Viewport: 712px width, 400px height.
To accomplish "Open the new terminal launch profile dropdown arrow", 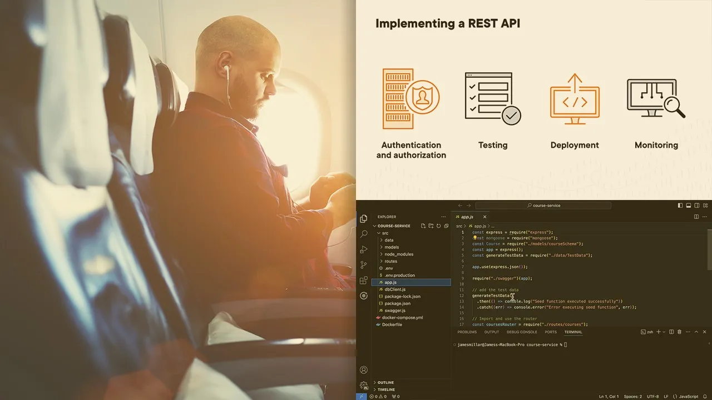I will click(x=665, y=332).
